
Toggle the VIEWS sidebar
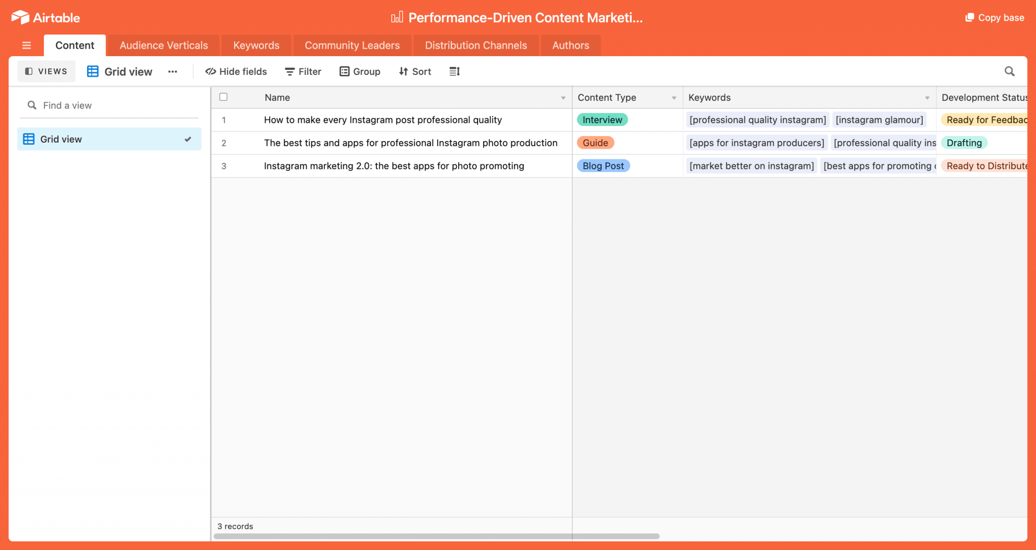pos(46,71)
